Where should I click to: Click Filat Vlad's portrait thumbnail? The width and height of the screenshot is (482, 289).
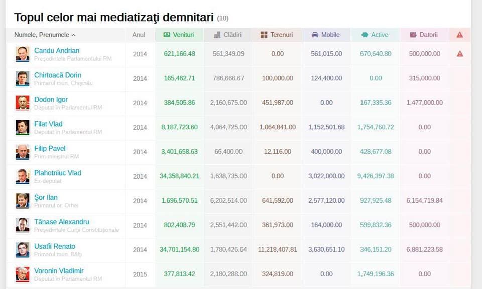pyautogui.click(x=23, y=127)
